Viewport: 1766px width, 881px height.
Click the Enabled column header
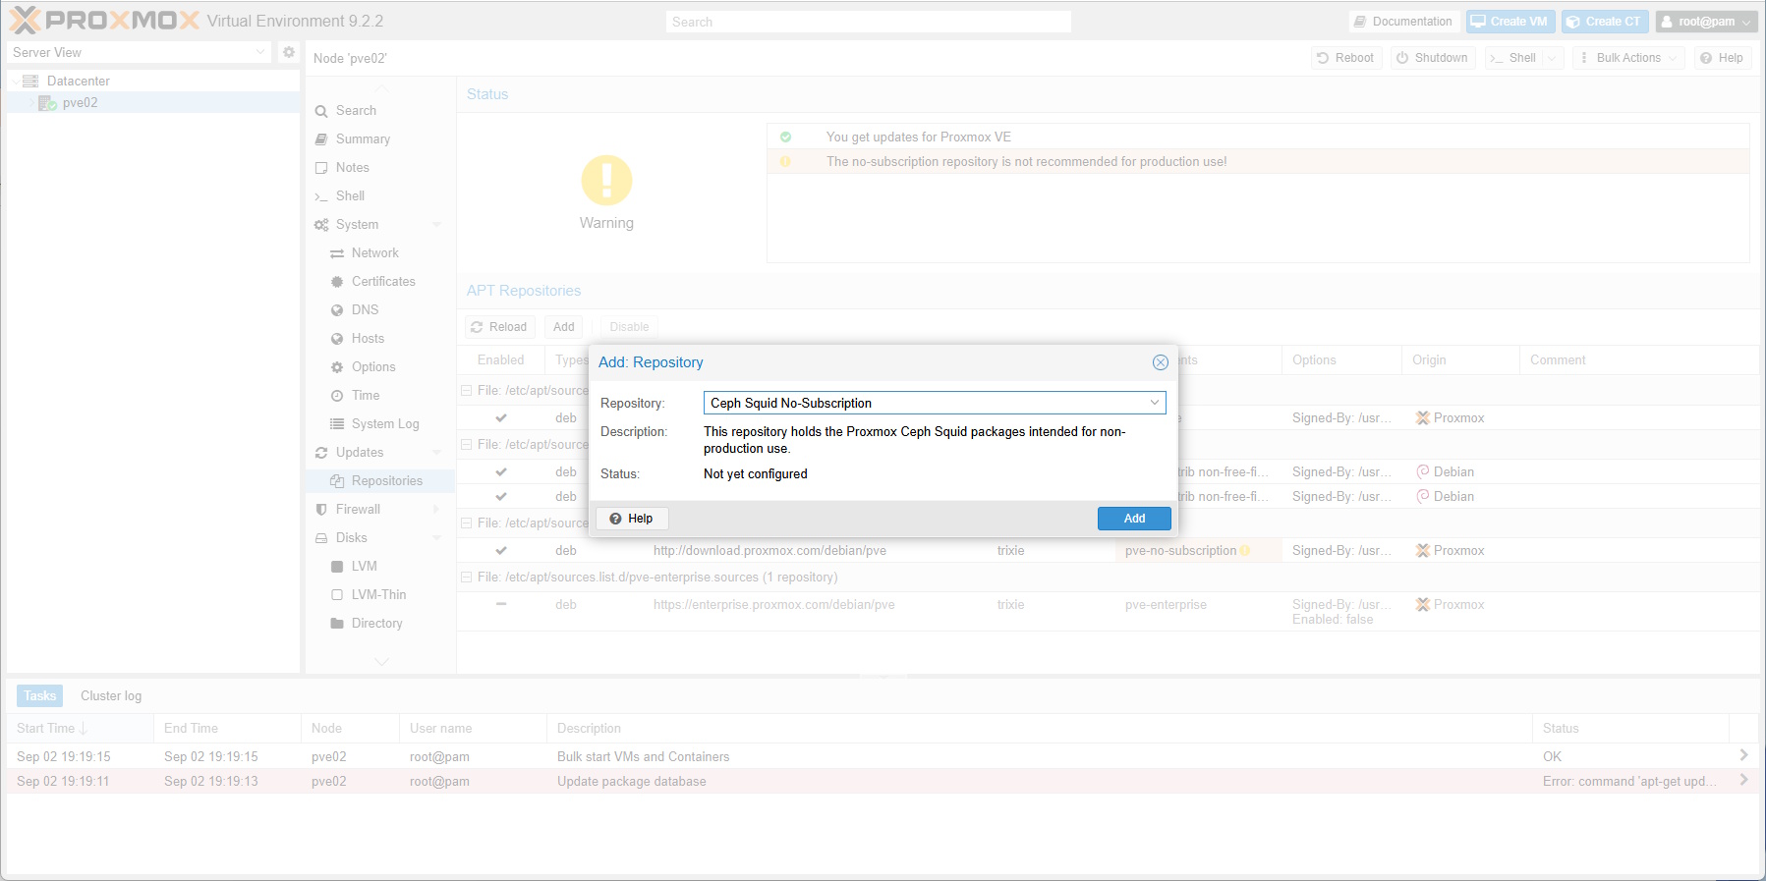click(x=501, y=360)
